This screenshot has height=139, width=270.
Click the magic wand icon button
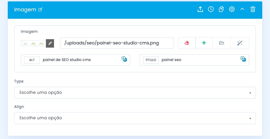240,43
